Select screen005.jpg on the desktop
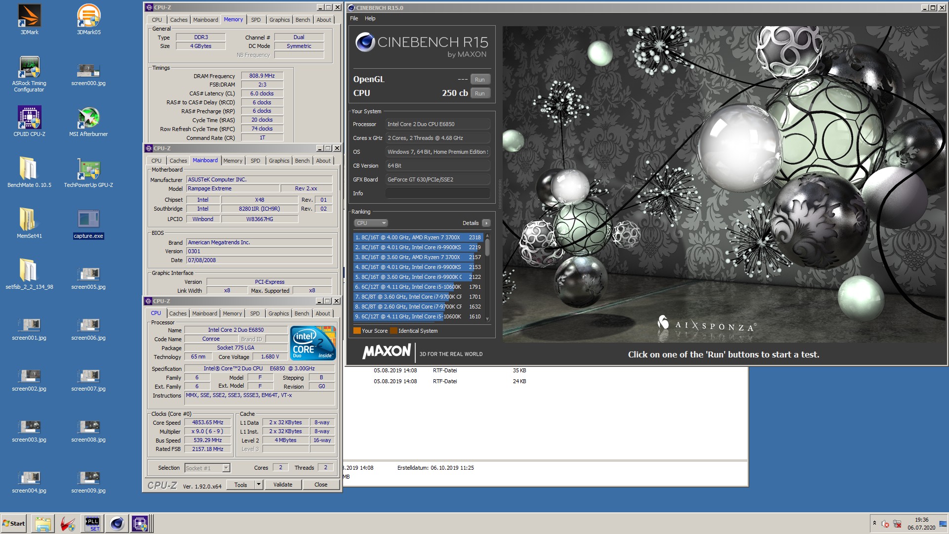The width and height of the screenshot is (949, 534). (88, 278)
